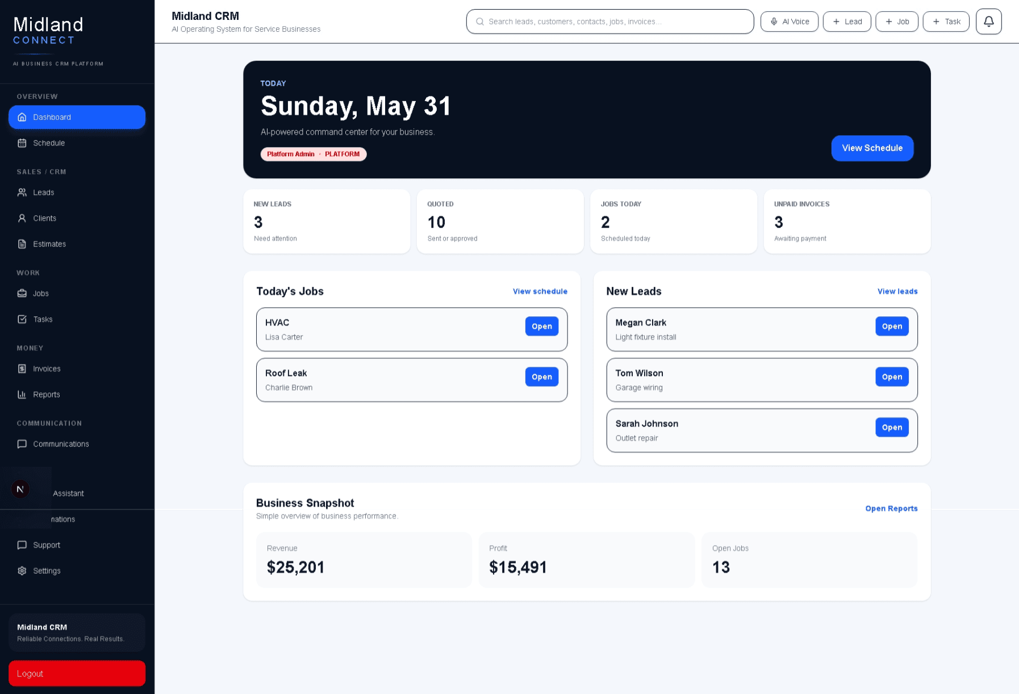The width and height of the screenshot is (1019, 694).
Task: Click the Open Reports link
Action: click(x=891, y=508)
